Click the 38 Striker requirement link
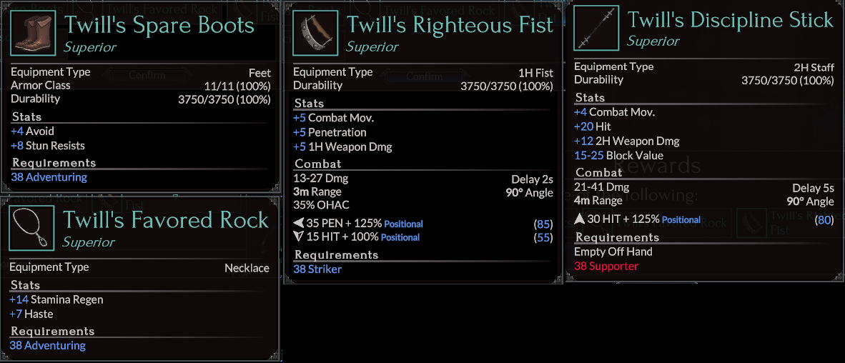Viewport: 845px width, 363px height. click(x=317, y=269)
